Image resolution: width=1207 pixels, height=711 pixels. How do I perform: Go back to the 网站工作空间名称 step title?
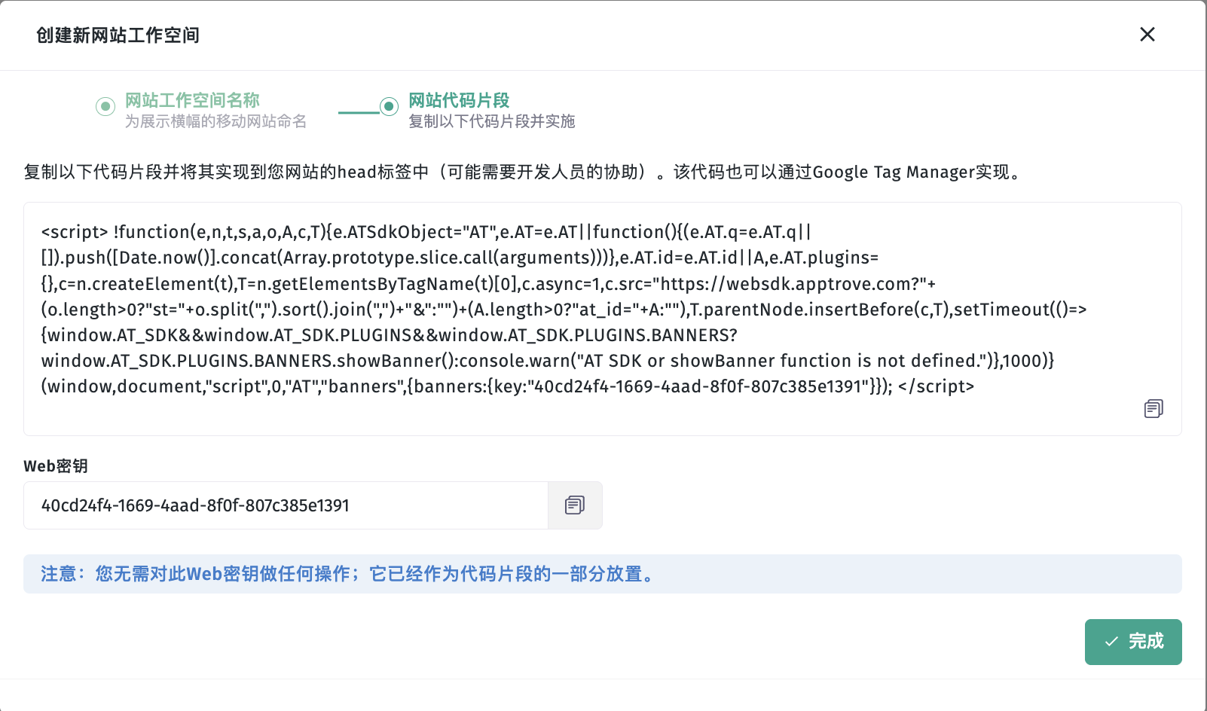(x=192, y=100)
